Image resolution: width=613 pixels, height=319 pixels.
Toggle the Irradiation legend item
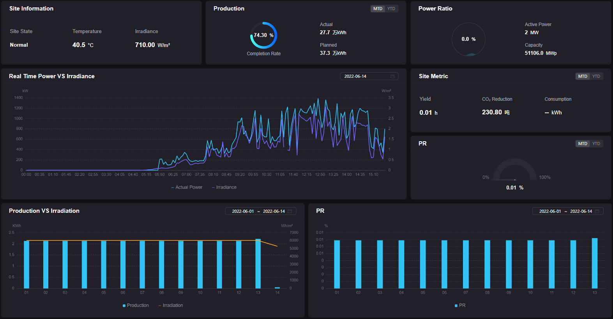171,305
